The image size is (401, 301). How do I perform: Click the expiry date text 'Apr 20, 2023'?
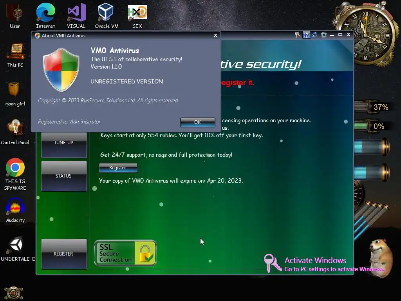224,181
